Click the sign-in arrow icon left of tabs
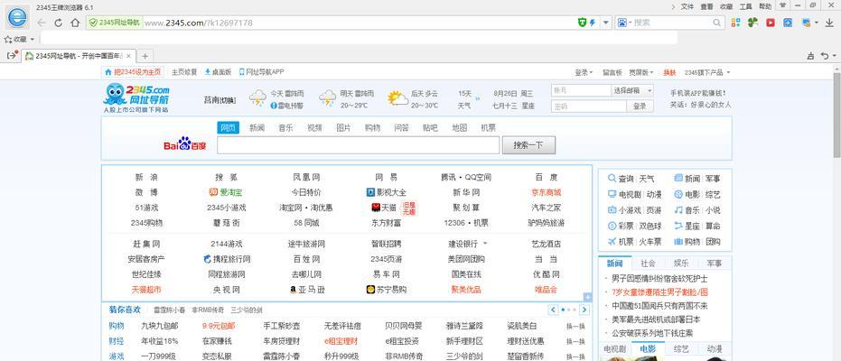 [x=13, y=55]
